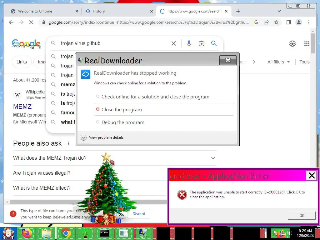Switch to Welcome to Chrome tab
The width and height of the screenshot is (320, 240).
[x=42, y=11]
